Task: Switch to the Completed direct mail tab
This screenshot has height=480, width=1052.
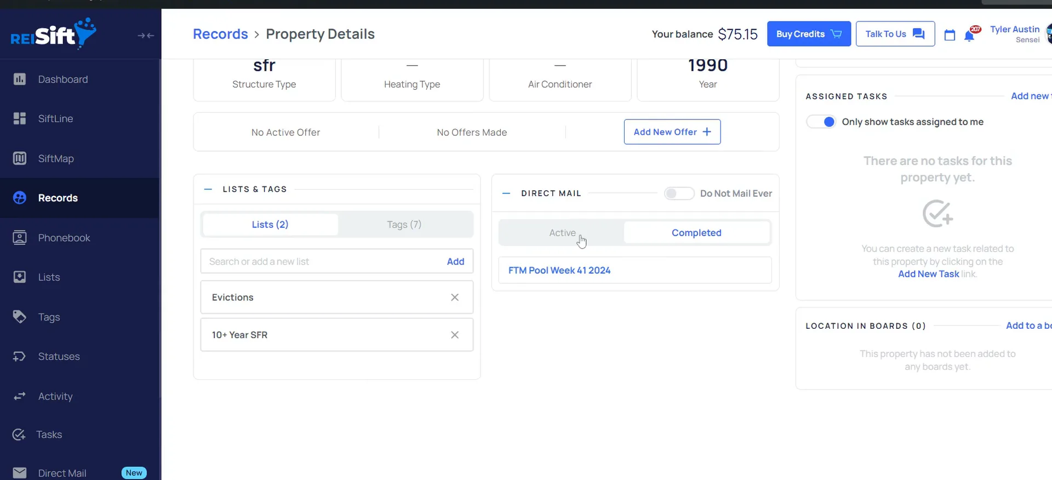Action: 696,233
